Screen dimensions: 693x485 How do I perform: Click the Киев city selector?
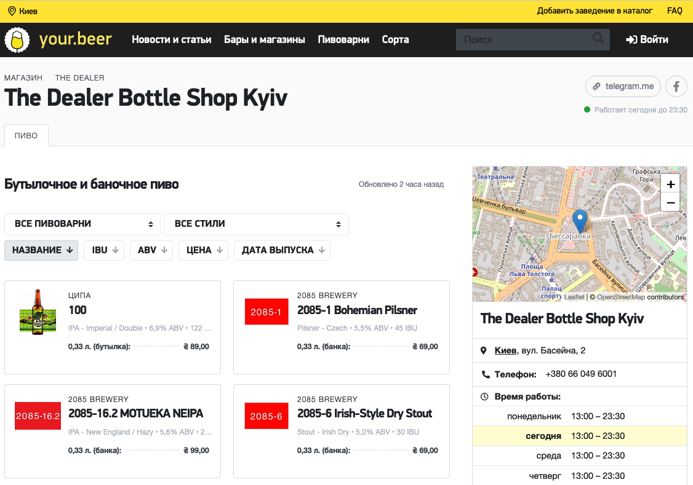(23, 11)
